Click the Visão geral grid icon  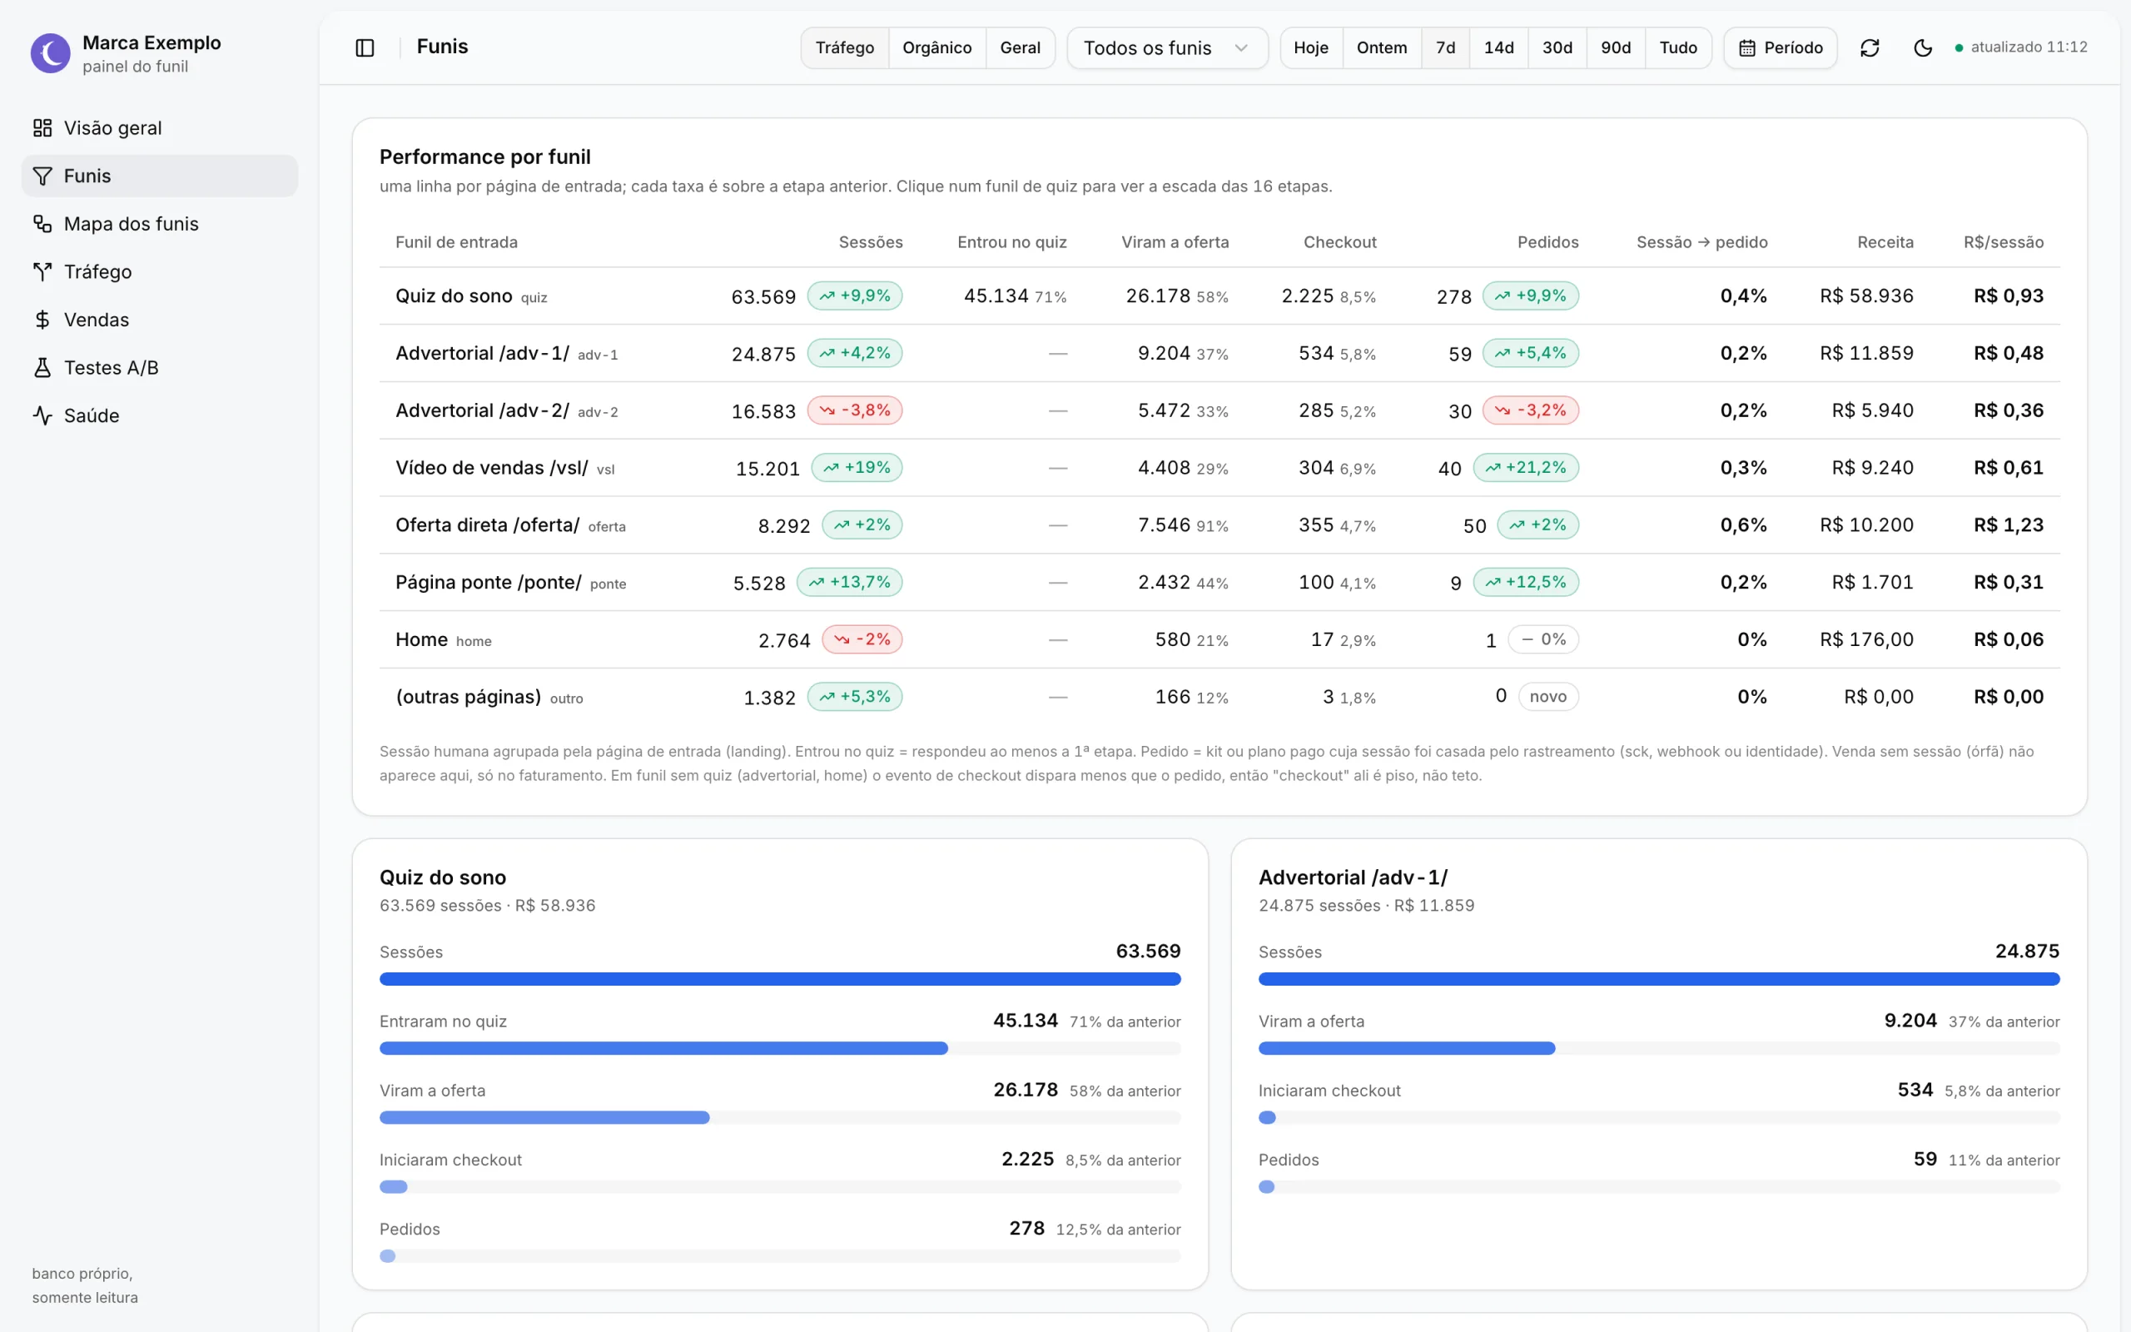[42, 127]
